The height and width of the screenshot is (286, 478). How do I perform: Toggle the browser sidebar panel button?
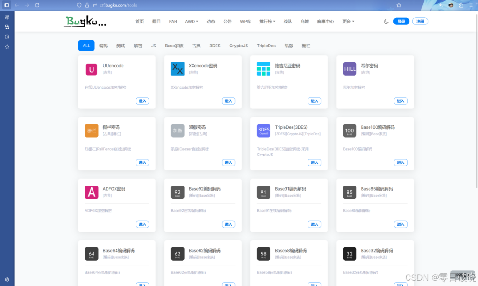7,5
